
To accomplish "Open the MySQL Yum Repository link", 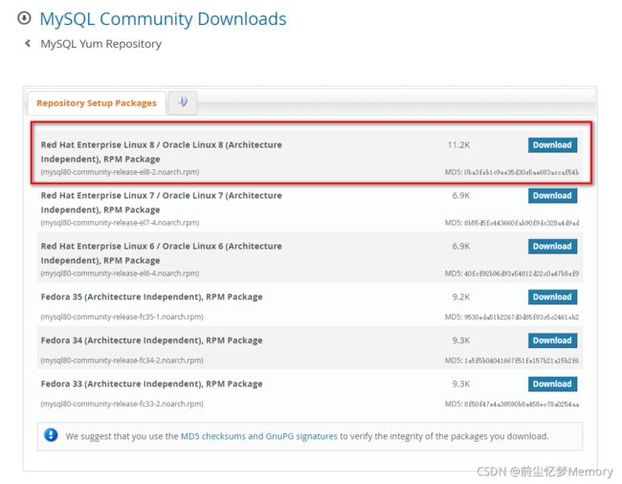I will (100, 44).
